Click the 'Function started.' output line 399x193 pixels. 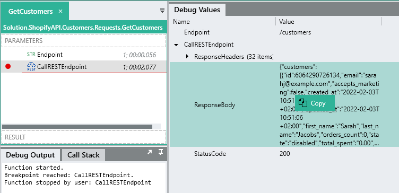[34, 168]
